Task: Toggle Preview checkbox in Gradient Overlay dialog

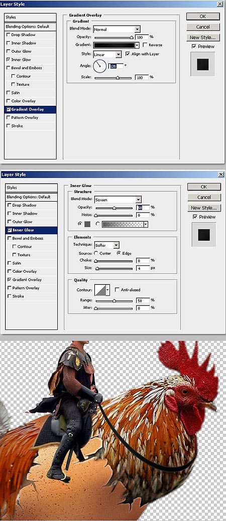Action: 194,47
